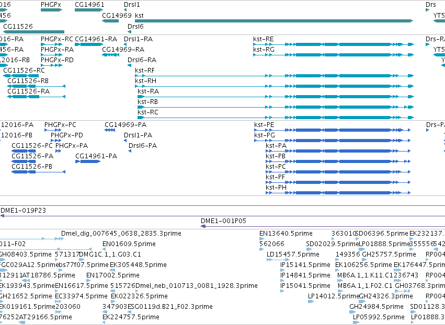445x325 pixels.
Task: Select the CG11526-RC transcript label
Action: click(x=24, y=71)
